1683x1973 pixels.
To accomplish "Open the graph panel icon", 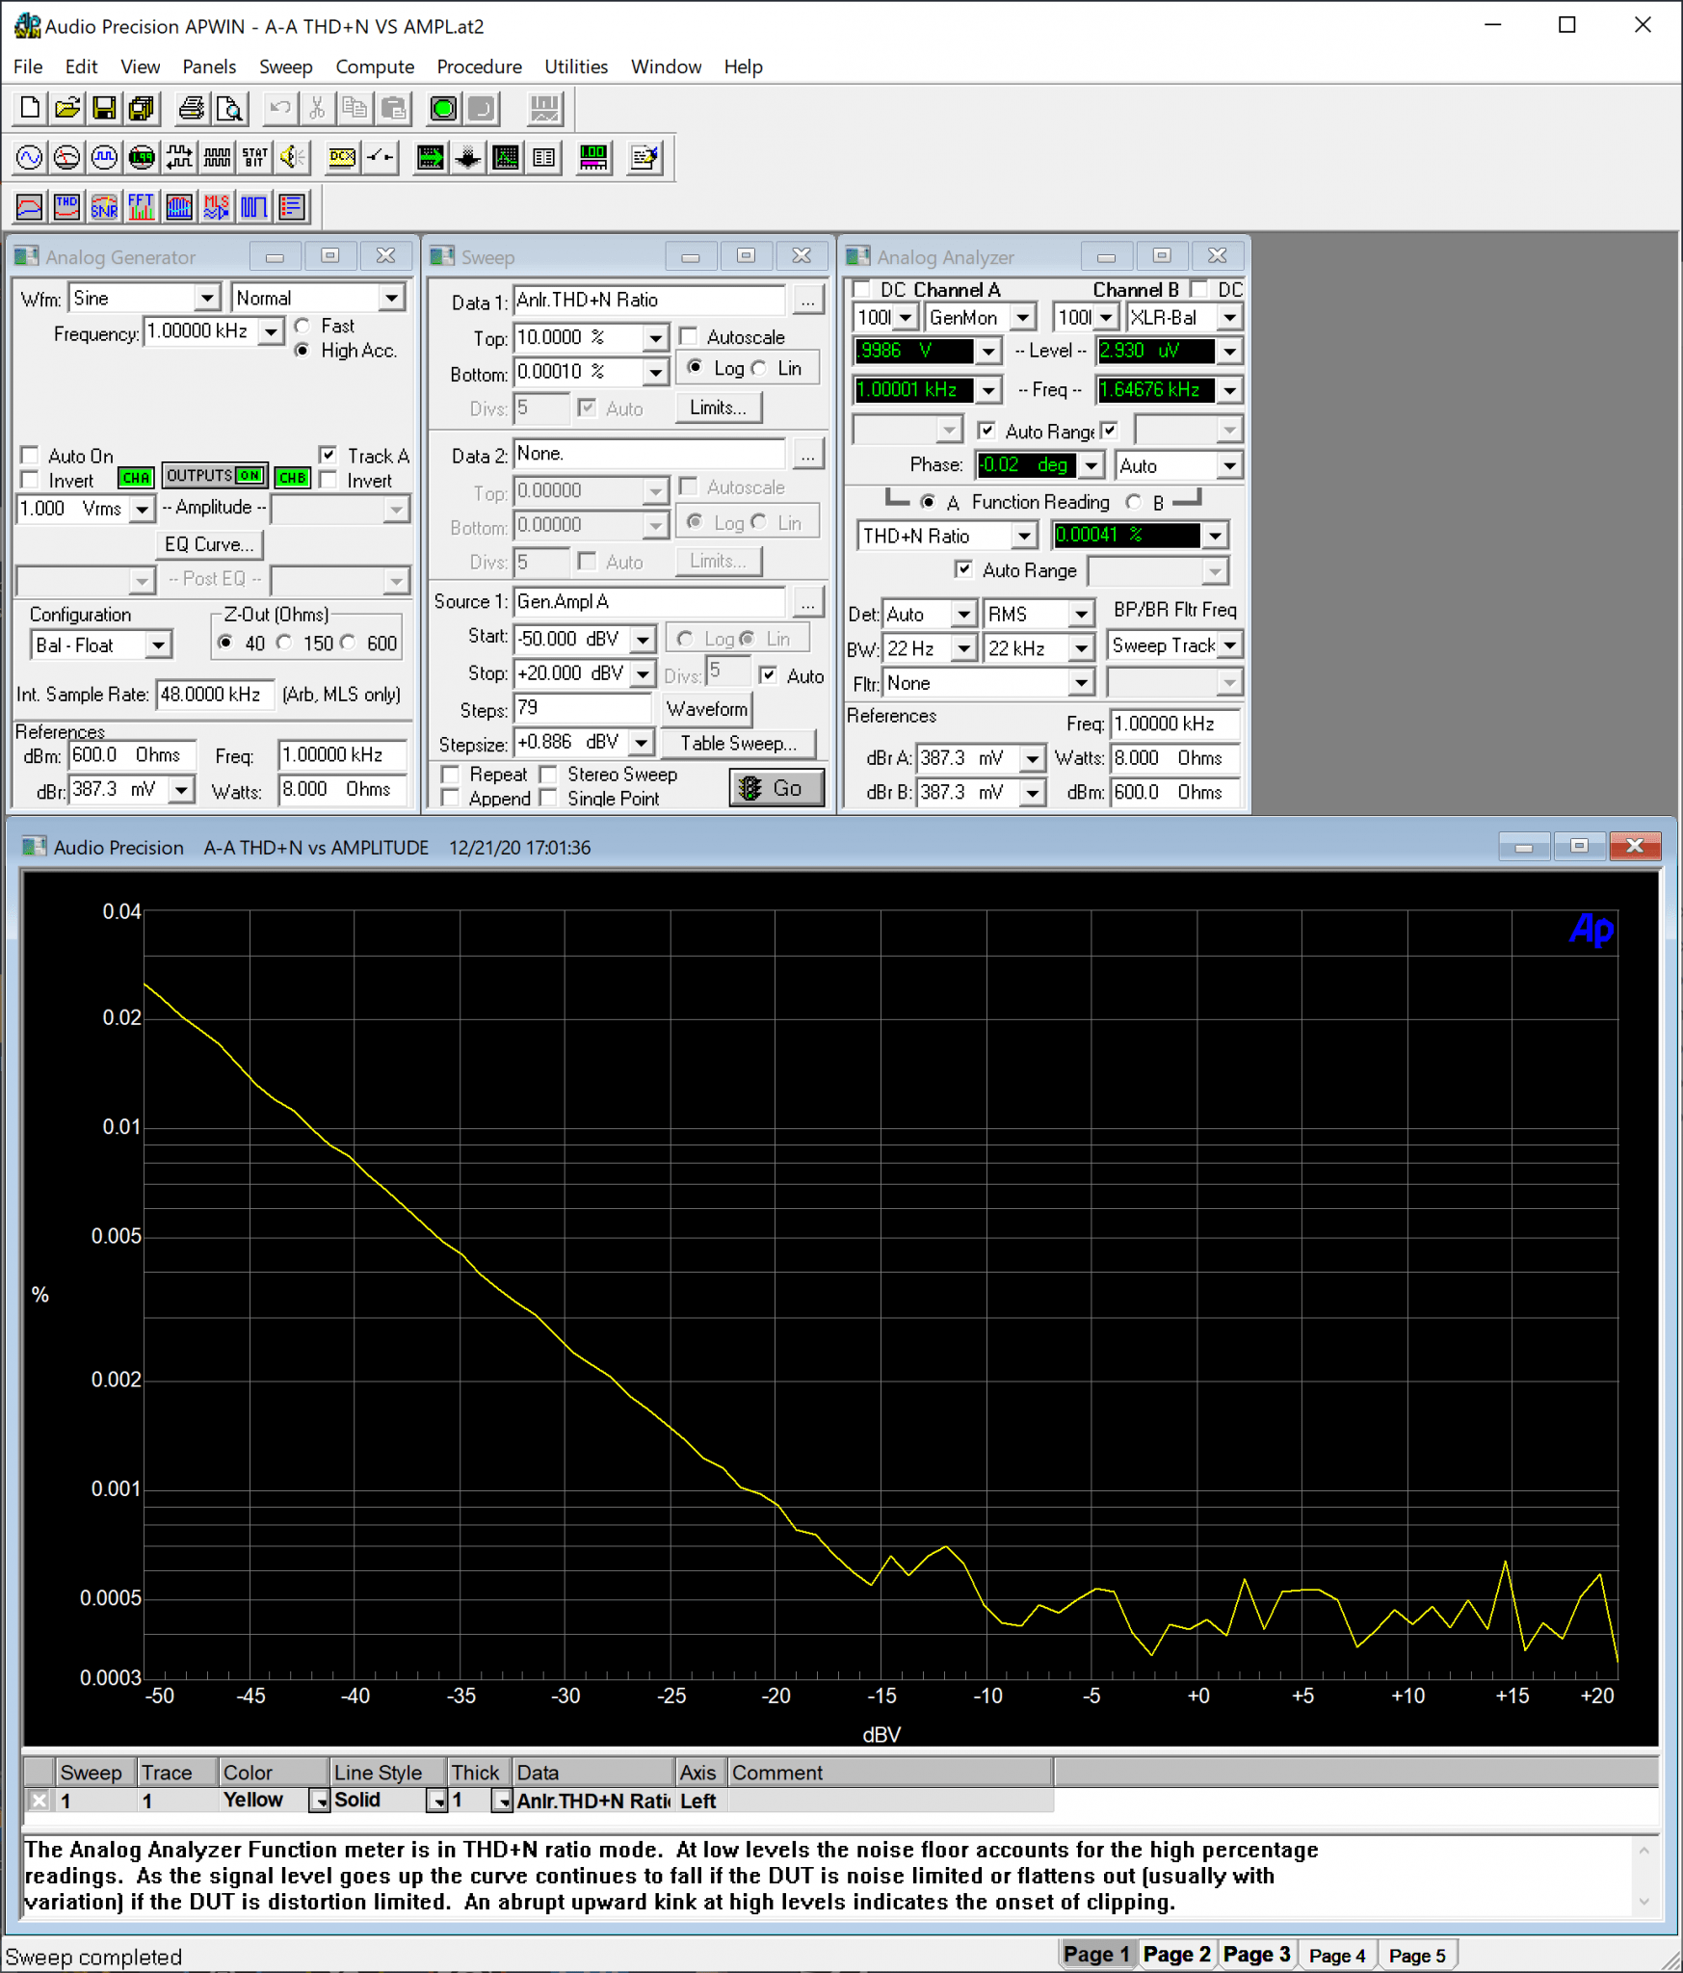I will click(506, 157).
